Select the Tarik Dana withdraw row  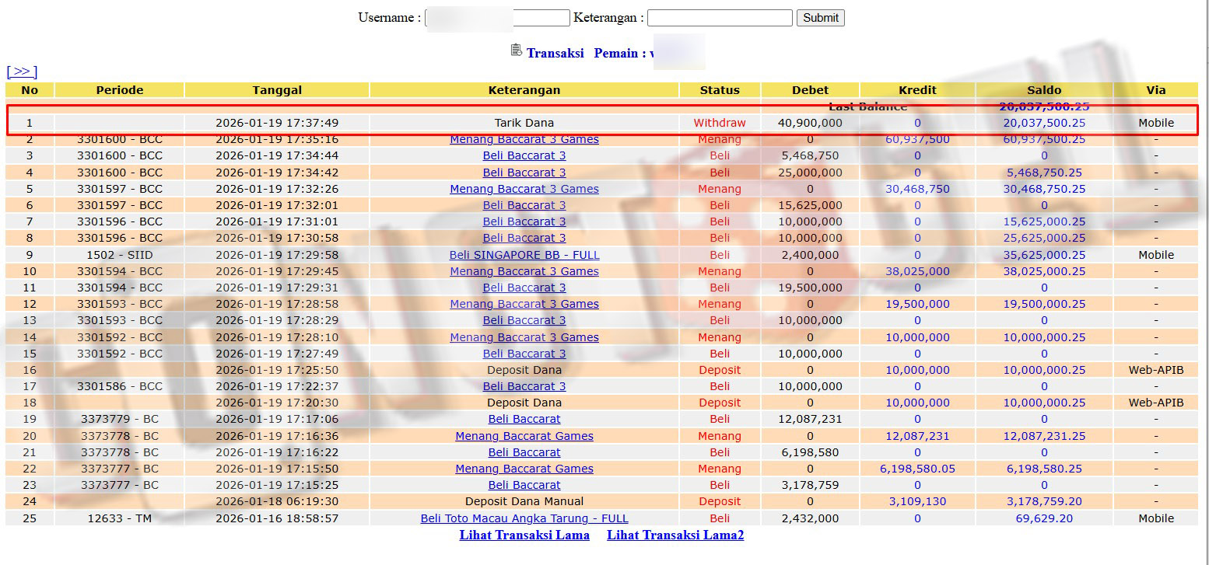coord(524,123)
